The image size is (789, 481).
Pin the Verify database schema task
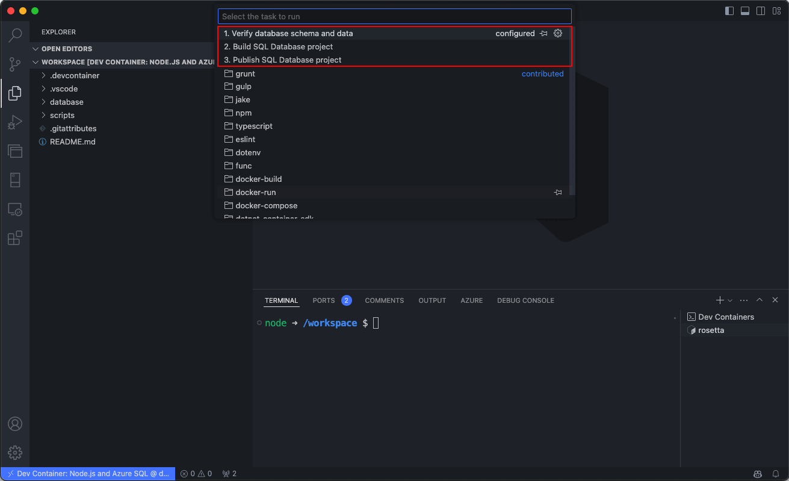click(x=543, y=33)
